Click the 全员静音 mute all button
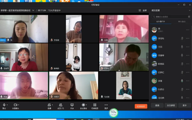This screenshot has width=192, height=120. pyautogui.click(x=171, y=105)
